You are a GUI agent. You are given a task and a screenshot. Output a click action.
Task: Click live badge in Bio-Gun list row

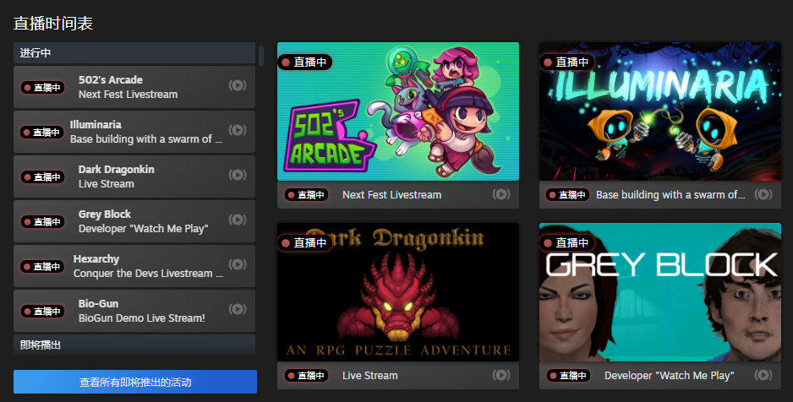[x=42, y=311]
